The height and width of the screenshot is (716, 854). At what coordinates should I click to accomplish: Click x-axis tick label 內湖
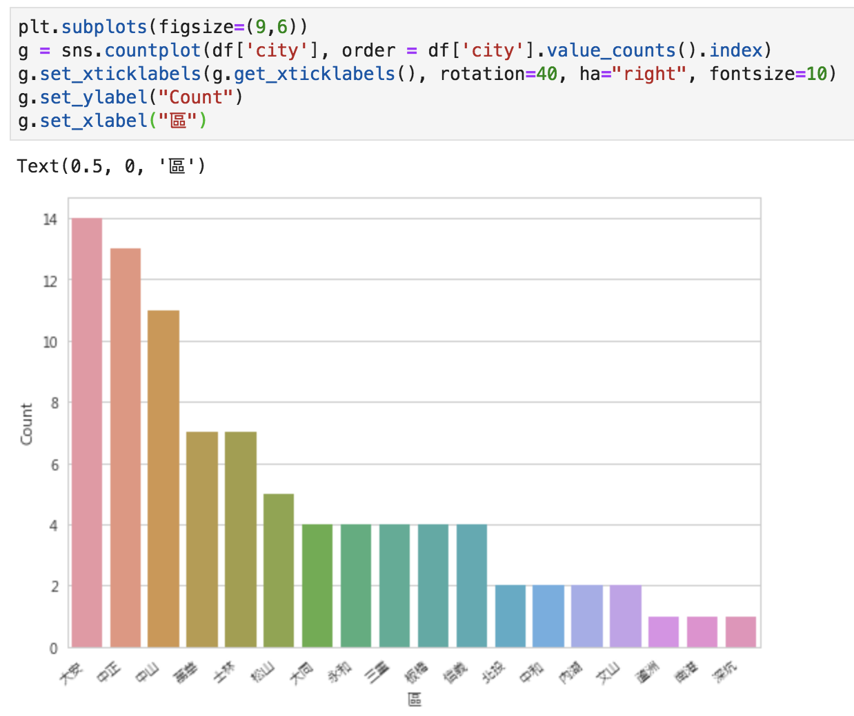pos(570,673)
